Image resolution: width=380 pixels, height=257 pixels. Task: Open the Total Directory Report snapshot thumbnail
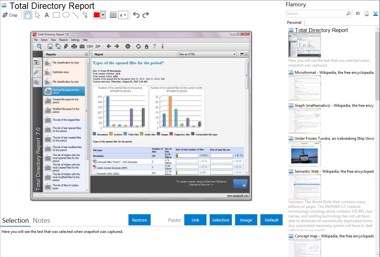pos(305,45)
